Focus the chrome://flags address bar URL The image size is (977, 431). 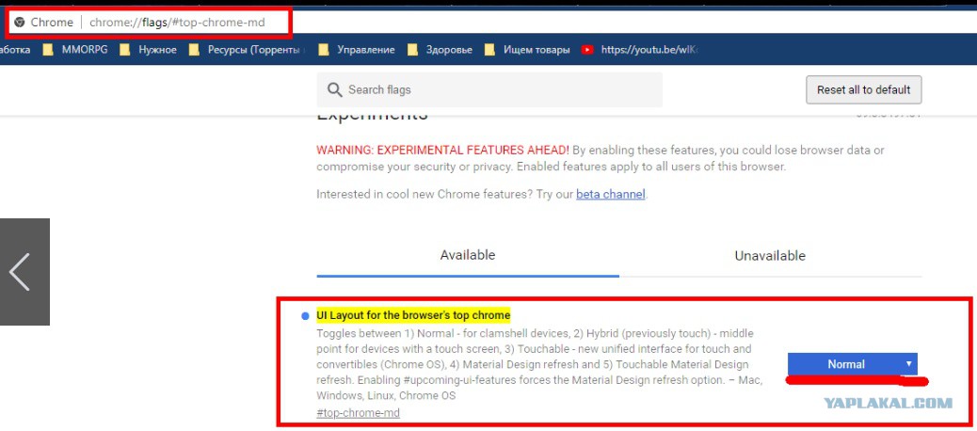pos(177,23)
